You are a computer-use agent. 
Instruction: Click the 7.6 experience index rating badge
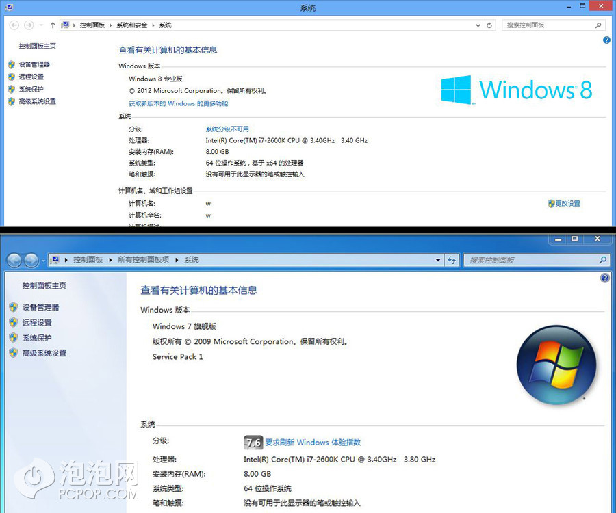(x=253, y=442)
